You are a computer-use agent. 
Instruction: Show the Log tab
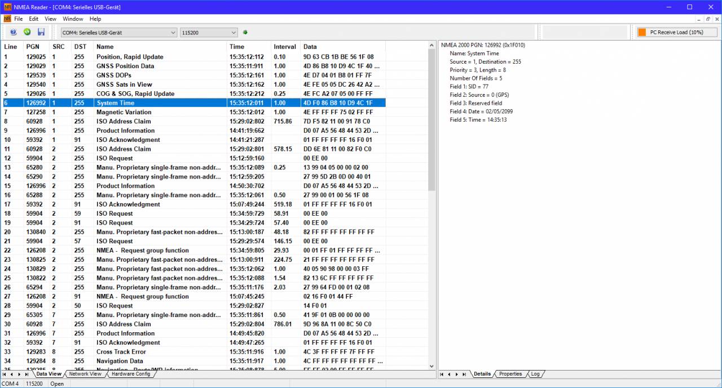(x=535, y=374)
